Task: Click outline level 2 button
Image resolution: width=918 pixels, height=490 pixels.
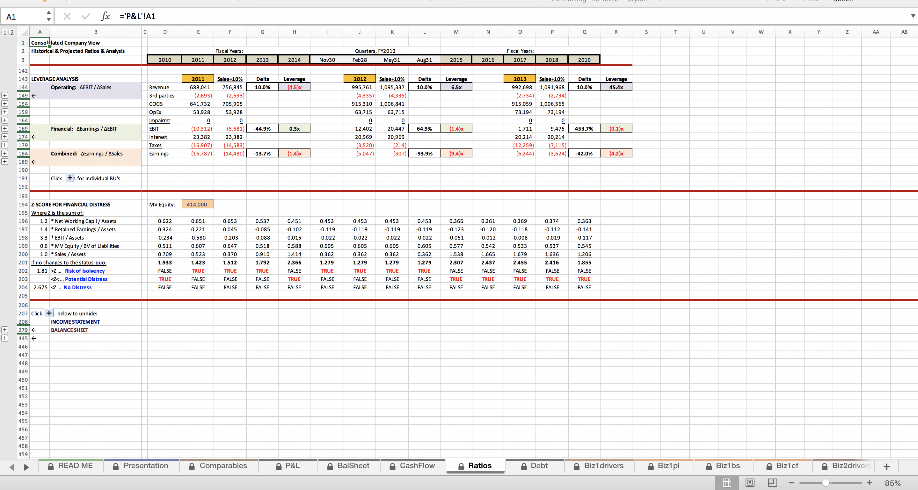Action: 12,32
